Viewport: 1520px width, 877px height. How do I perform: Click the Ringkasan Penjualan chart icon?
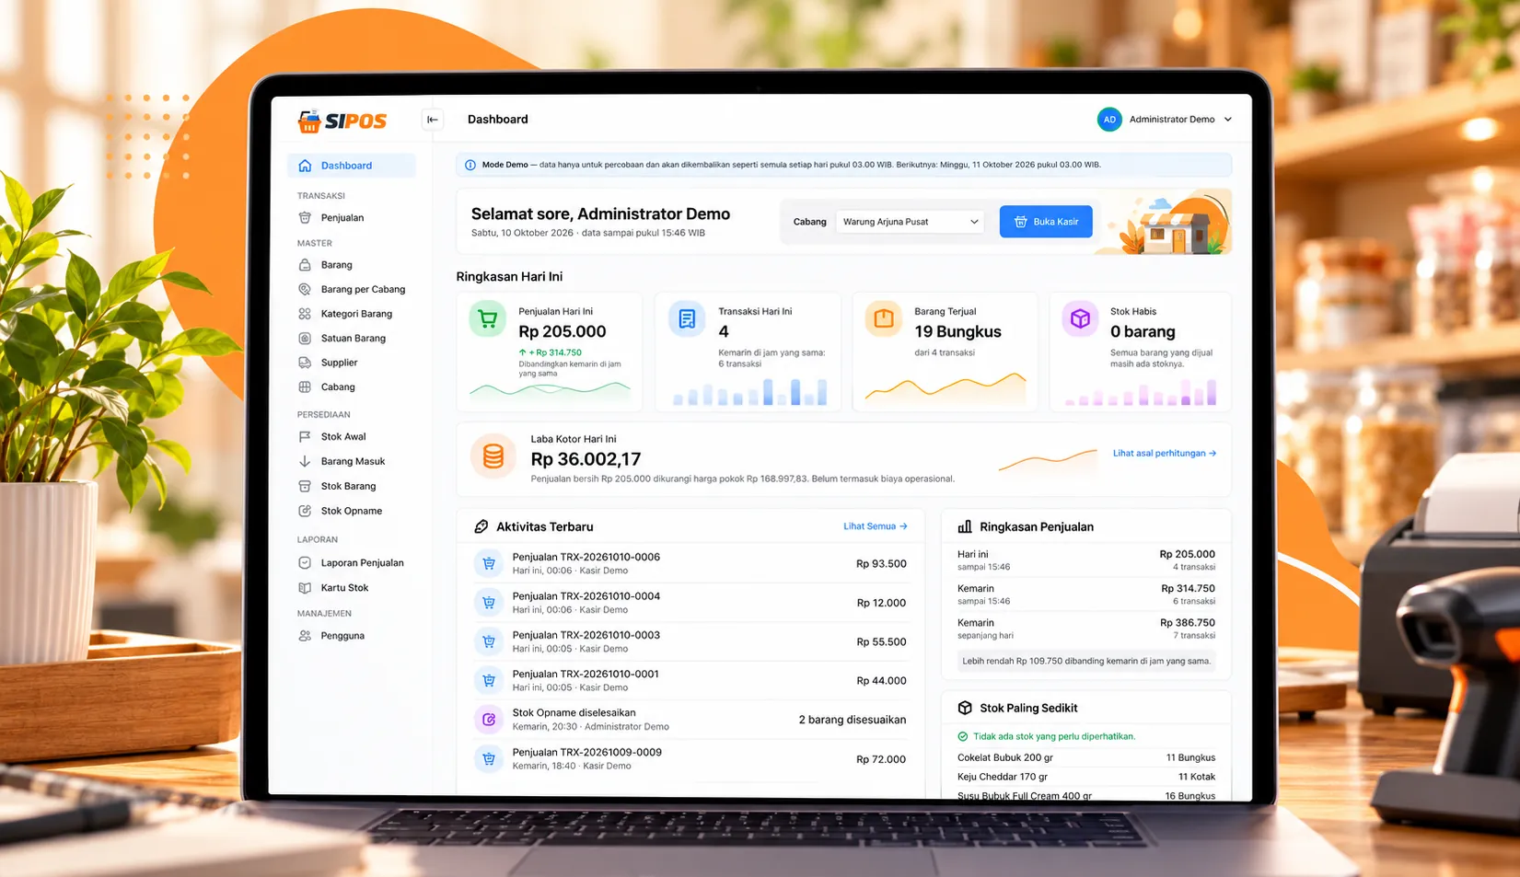click(x=965, y=527)
